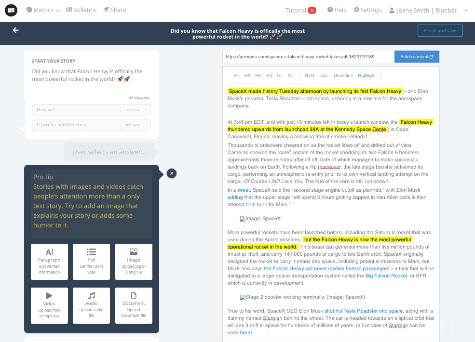Screen dimensions: 475x342
Task: Click the red Tutorial notification badge
Action: 312,11
